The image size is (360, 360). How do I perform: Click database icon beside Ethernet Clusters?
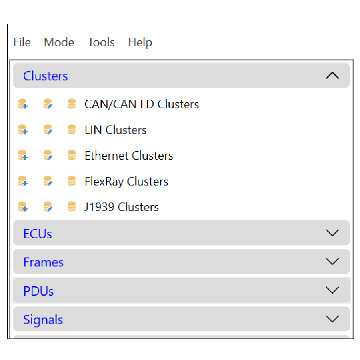(x=72, y=155)
